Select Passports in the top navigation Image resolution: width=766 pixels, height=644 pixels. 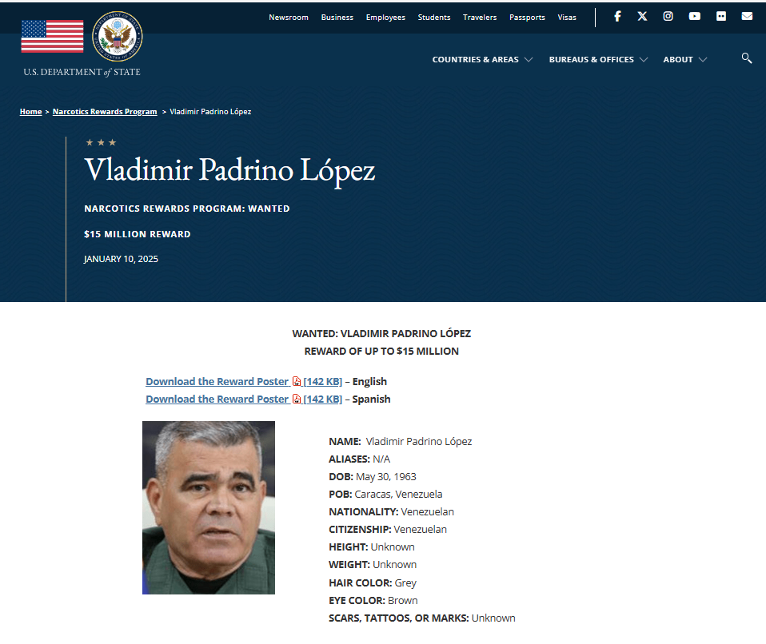pos(527,18)
